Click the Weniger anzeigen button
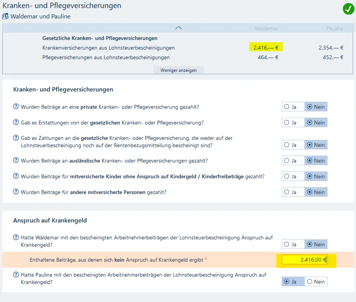This screenshot has height=302, width=356. [178, 70]
